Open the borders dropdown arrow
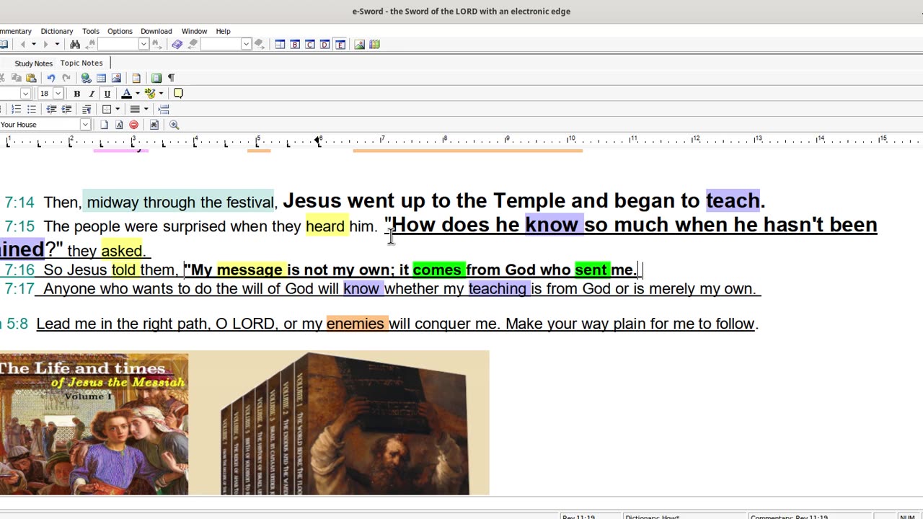The width and height of the screenshot is (923, 519). [x=118, y=110]
